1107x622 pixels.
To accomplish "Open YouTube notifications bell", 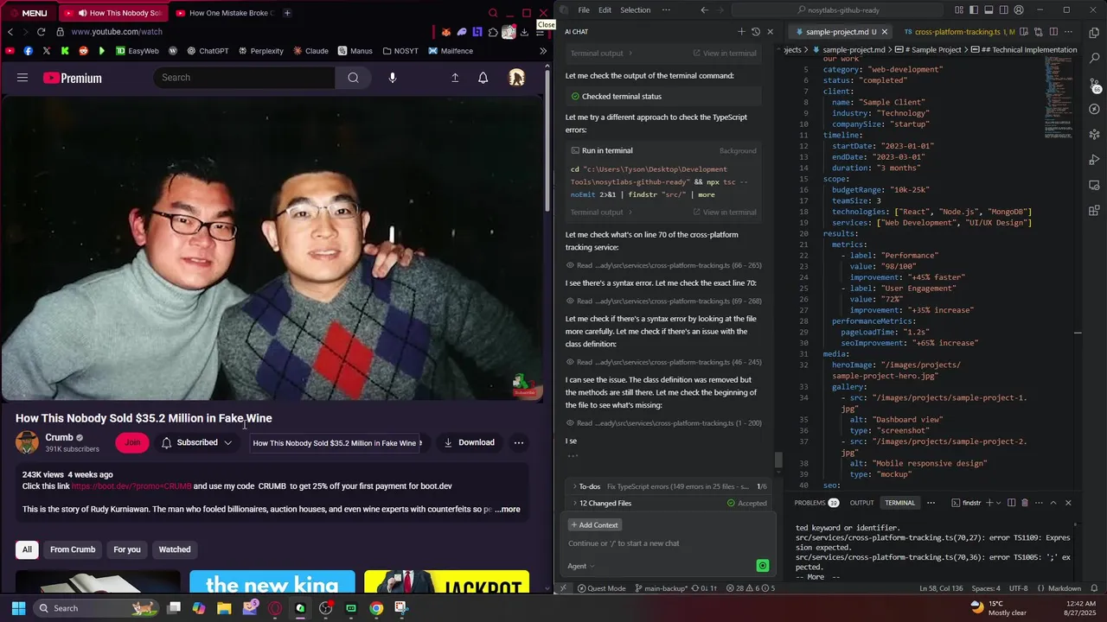I will (x=483, y=78).
